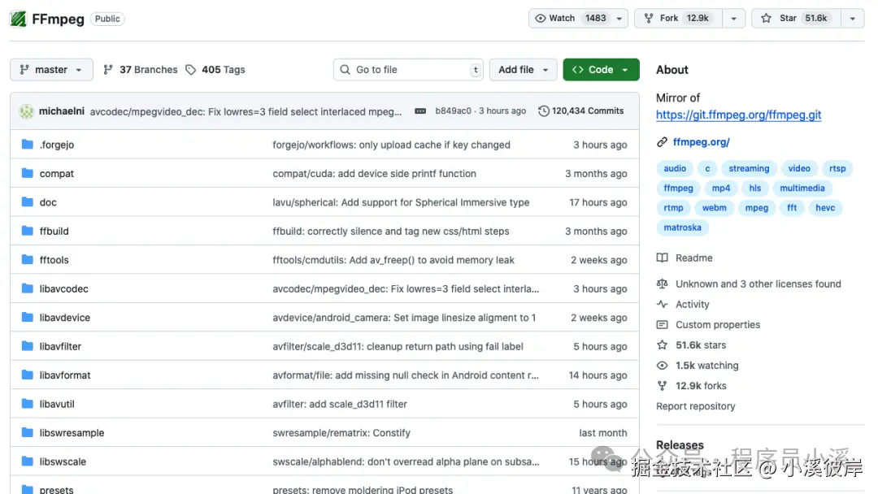Fork the FFmpeg repository
This screenshot has width=878, height=494.
pyautogui.click(x=678, y=19)
